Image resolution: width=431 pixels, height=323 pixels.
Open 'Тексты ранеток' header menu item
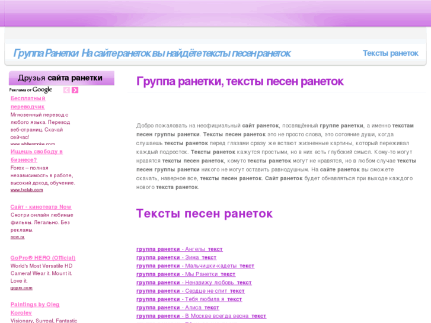390,53
